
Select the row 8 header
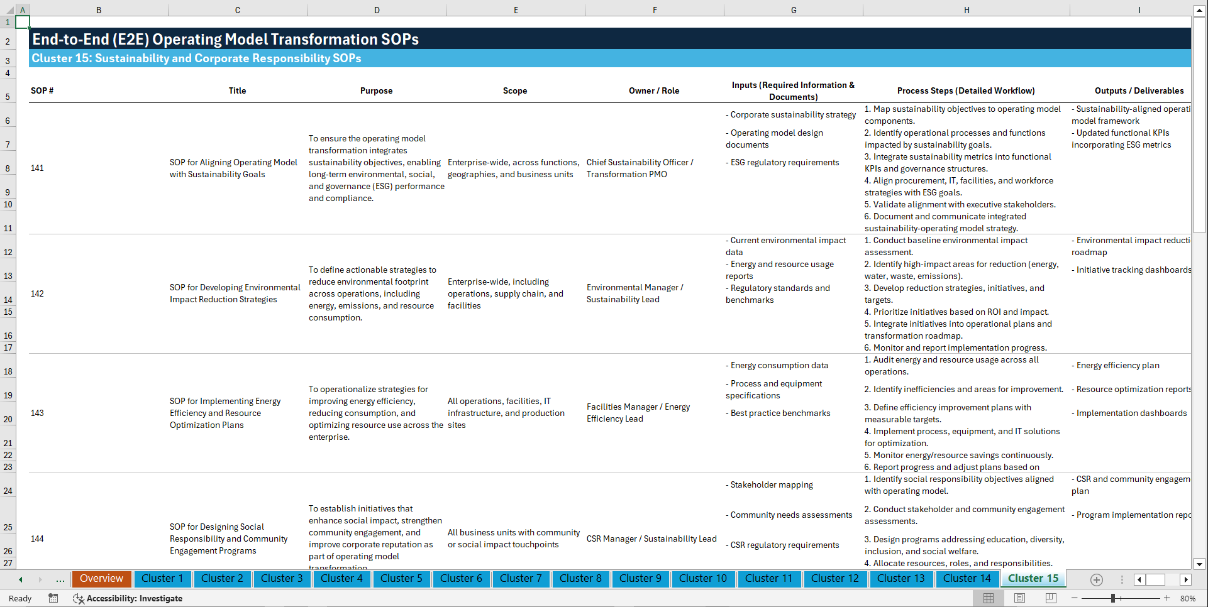point(8,168)
